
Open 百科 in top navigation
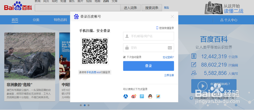(106, 1)
